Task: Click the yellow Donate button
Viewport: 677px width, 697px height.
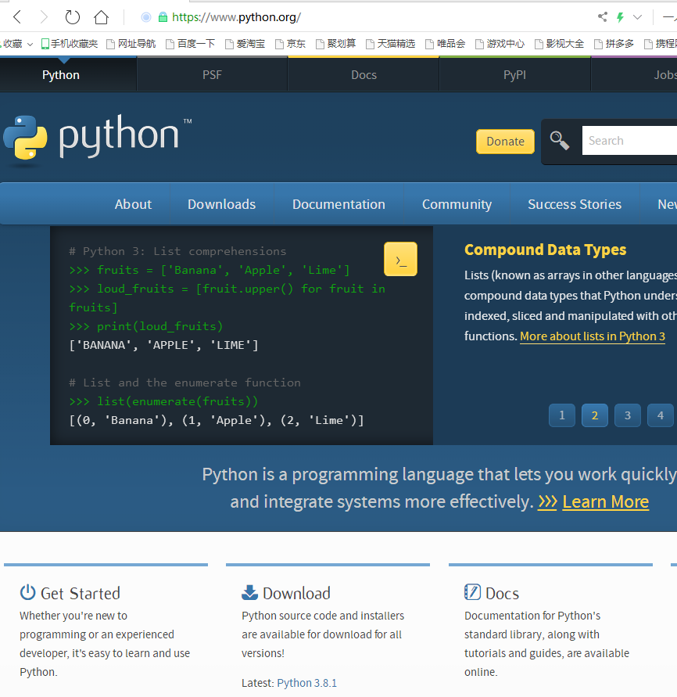Action: [505, 142]
